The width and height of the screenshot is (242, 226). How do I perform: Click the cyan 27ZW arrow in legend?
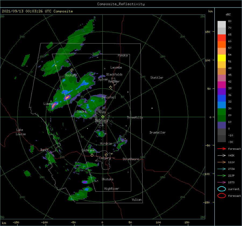222,169
